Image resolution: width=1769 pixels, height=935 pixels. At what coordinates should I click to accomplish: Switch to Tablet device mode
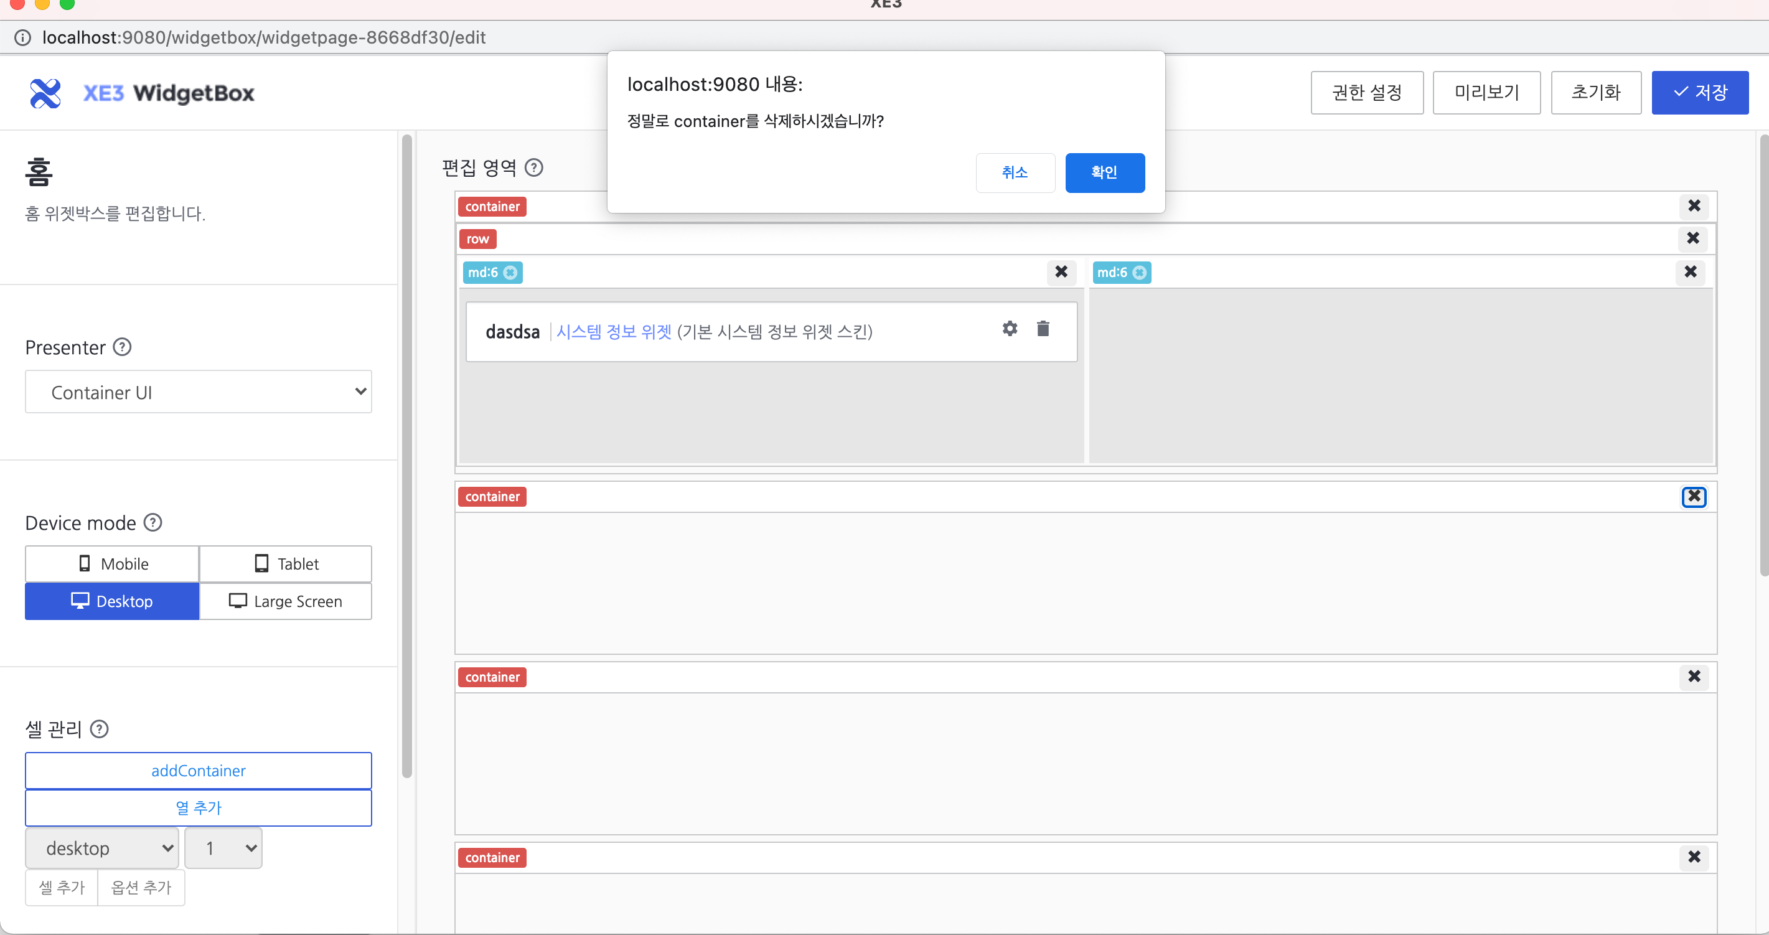coord(286,563)
